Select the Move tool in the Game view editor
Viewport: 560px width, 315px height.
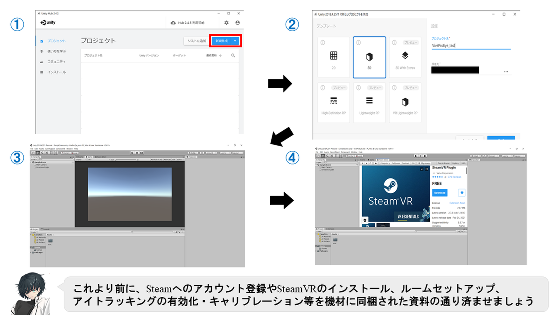(38, 153)
